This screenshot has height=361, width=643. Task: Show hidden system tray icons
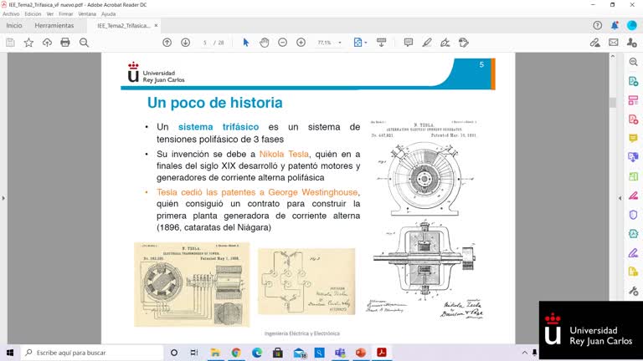point(524,353)
